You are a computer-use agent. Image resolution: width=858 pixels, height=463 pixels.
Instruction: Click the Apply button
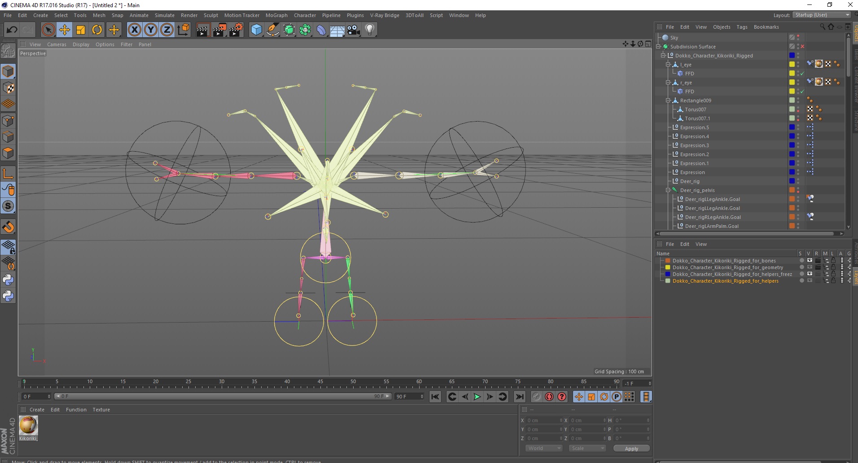631,449
